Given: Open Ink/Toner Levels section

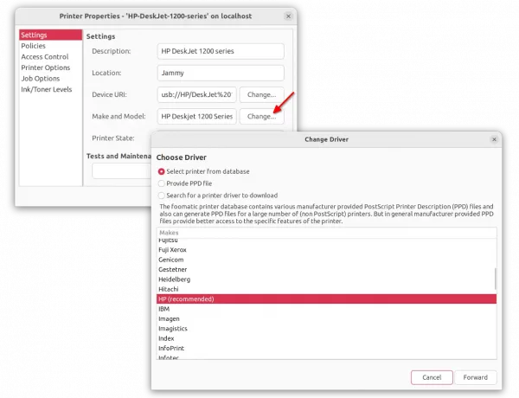Looking at the screenshot, I should [51, 89].
